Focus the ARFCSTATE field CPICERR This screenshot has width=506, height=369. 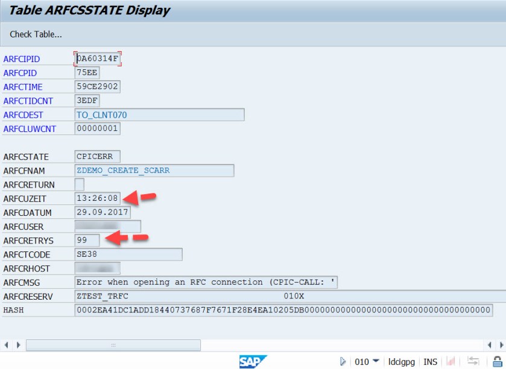coord(98,156)
